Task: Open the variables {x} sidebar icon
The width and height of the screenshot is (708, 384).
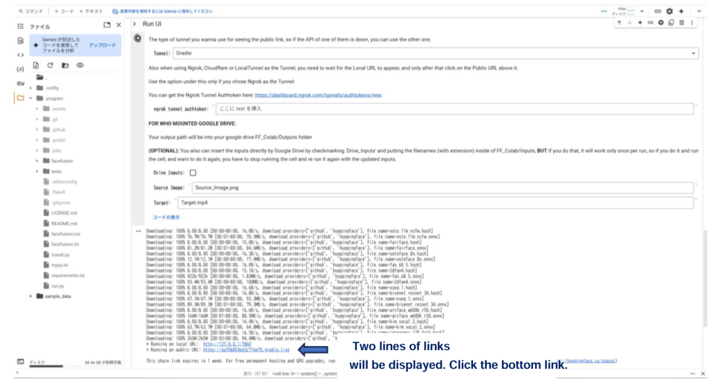Action: point(20,69)
